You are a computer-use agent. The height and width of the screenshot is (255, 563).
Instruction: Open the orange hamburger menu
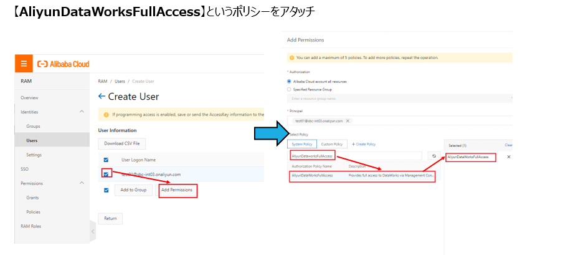tap(24, 64)
